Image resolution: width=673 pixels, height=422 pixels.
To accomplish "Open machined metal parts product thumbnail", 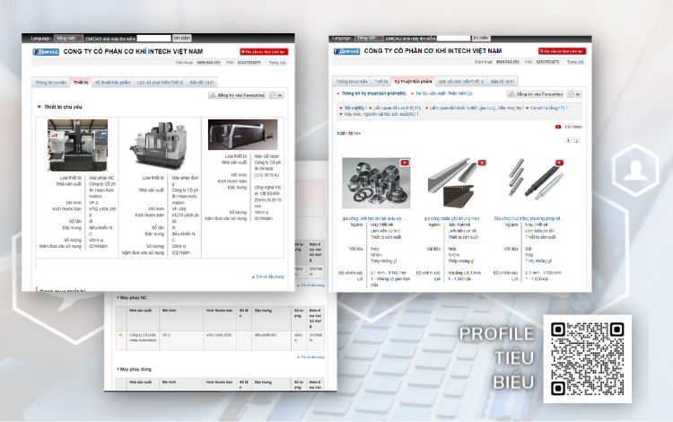I will 376,183.
